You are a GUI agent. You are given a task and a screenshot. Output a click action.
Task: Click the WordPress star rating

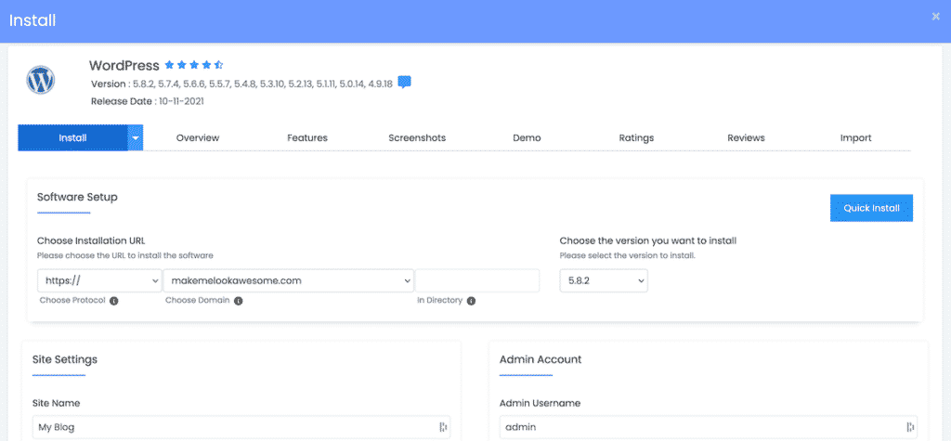(x=194, y=64)
